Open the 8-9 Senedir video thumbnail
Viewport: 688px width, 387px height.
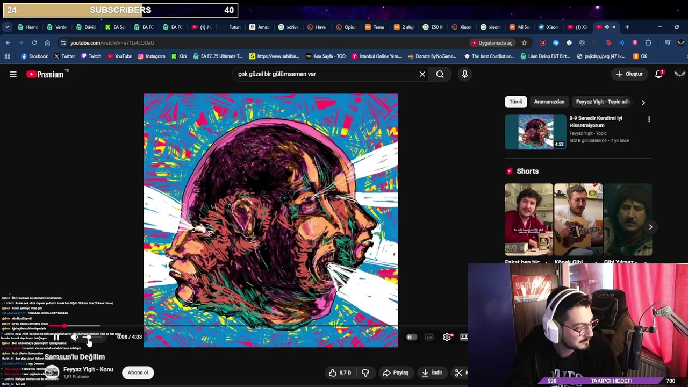point(536,132)
